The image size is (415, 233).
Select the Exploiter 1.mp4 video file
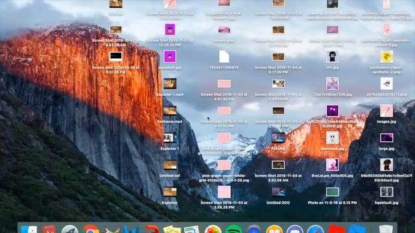point(170,83)
